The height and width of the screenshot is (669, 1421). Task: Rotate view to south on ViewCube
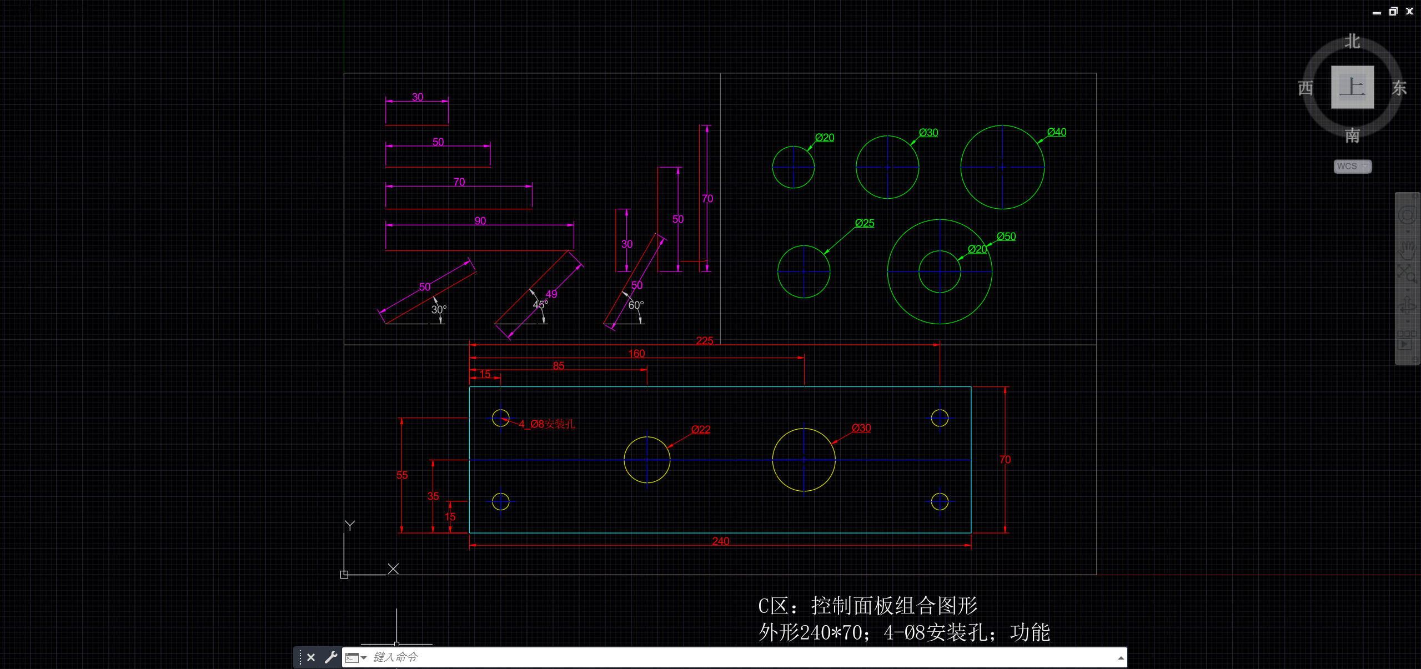click(x=1352, y=135)
